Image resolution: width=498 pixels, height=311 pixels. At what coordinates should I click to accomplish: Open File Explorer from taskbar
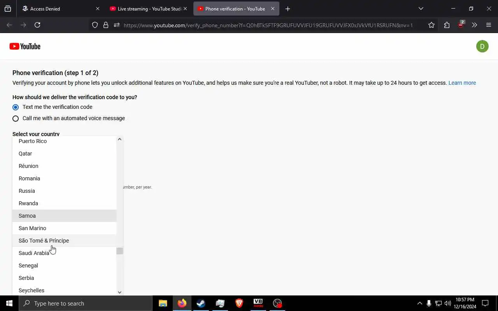[163, 303]
